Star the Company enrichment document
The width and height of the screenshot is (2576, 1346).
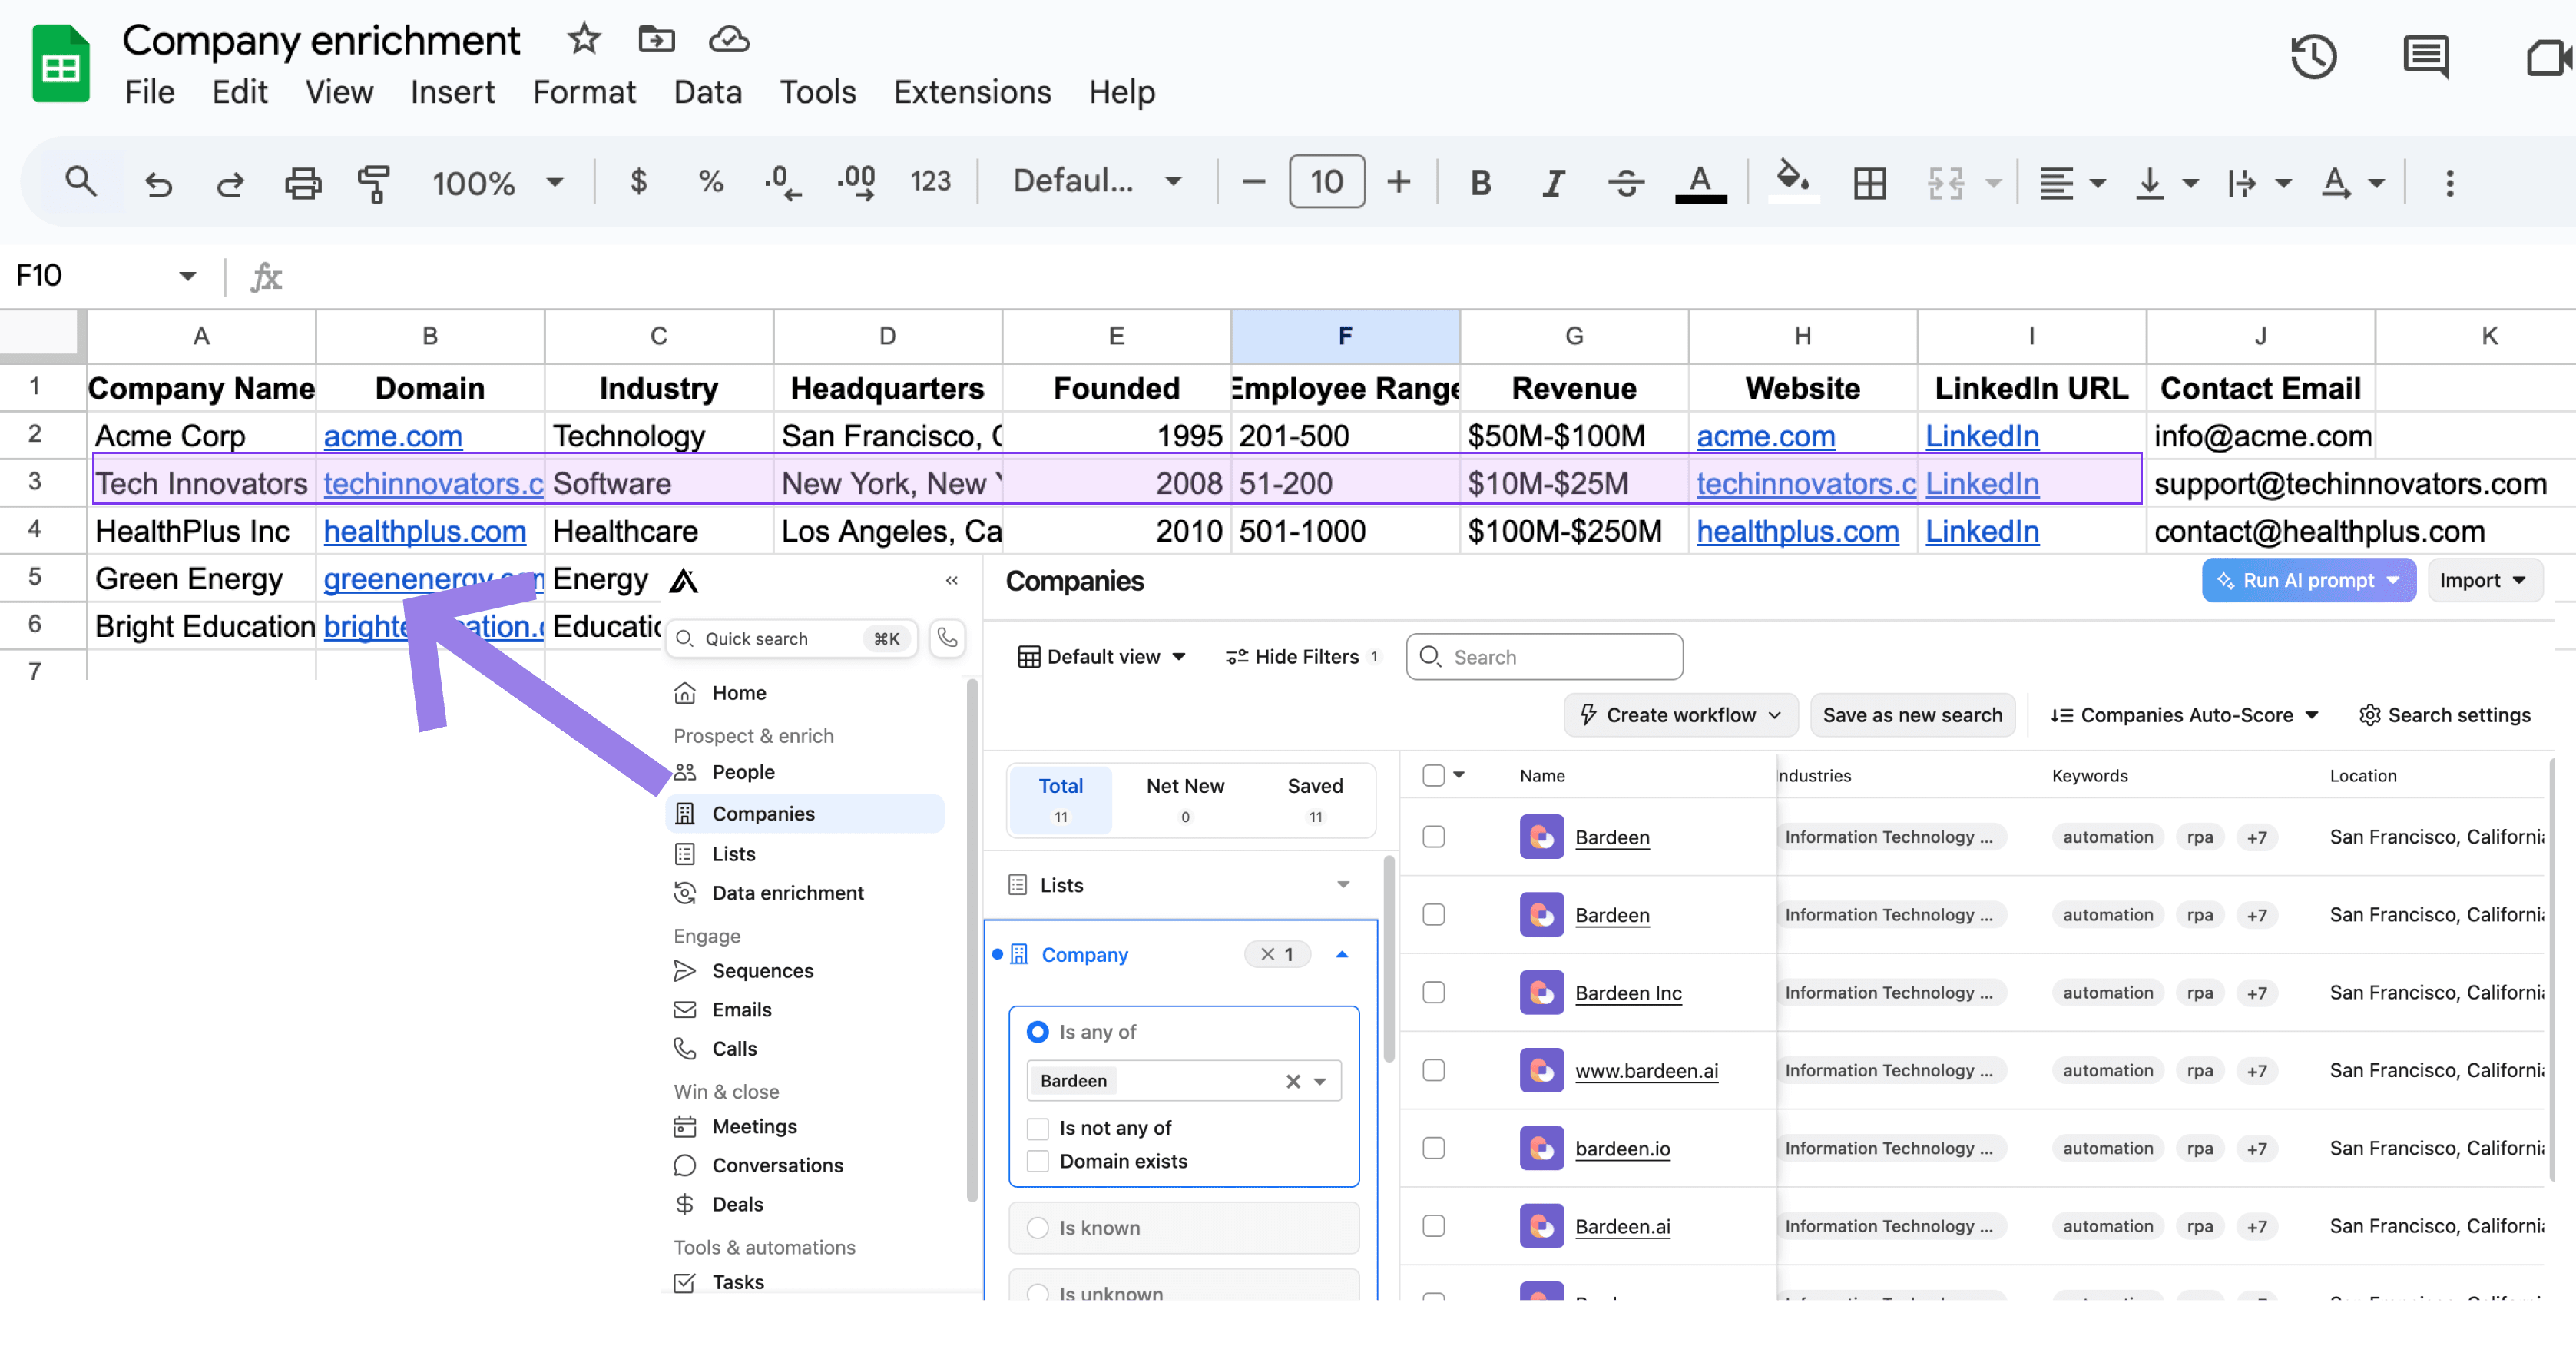(x=583, y=40)
